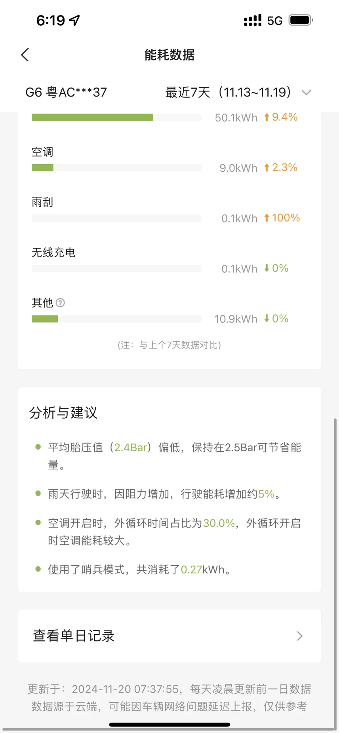Tap the back arrow icon

tap(25, 55)
